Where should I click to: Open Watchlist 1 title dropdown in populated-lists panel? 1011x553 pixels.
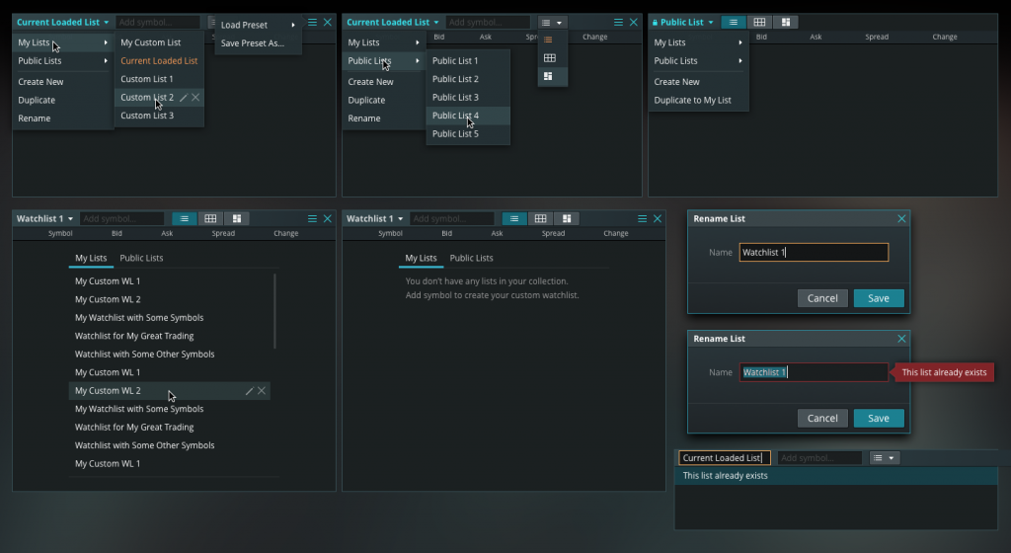44,218
